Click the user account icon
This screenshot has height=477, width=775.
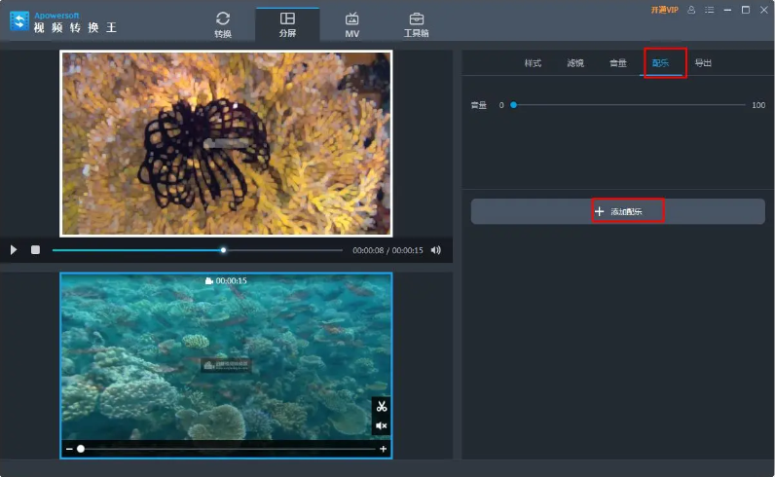(x=691, y=10)
